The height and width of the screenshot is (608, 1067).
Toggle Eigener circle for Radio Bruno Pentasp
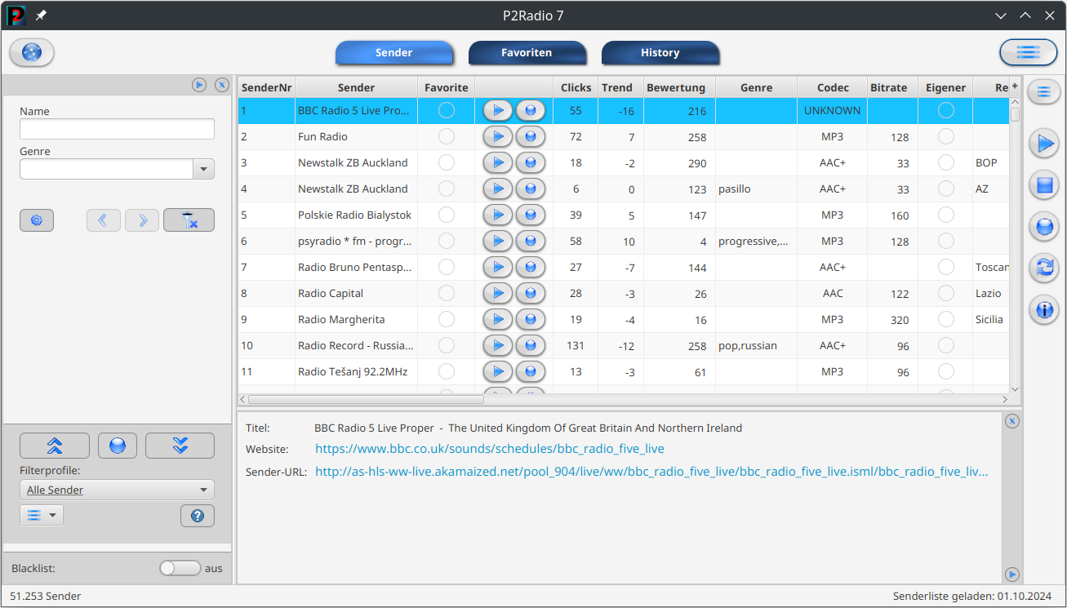click(946, 267)
